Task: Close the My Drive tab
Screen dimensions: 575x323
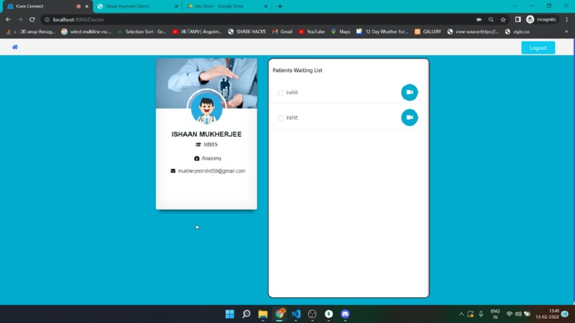Action: [266, 6]
